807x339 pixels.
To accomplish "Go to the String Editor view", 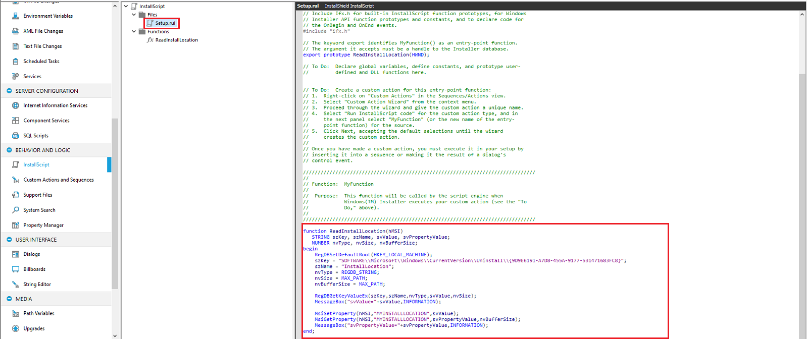I will coord(37,285).
